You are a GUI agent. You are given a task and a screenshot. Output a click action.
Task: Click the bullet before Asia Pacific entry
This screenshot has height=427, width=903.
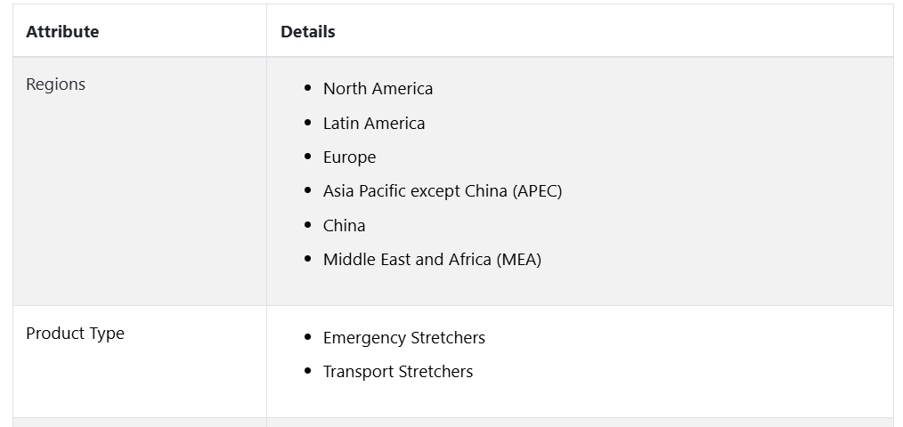pos(307,190)
